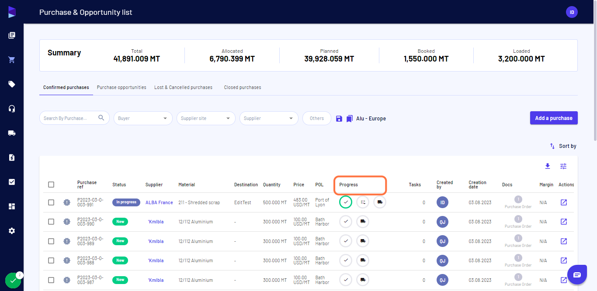Click the saved filters bookmark icon
The width and height of the screenshot is (597, 291).
pyautogui.click(x=349, y=118)
